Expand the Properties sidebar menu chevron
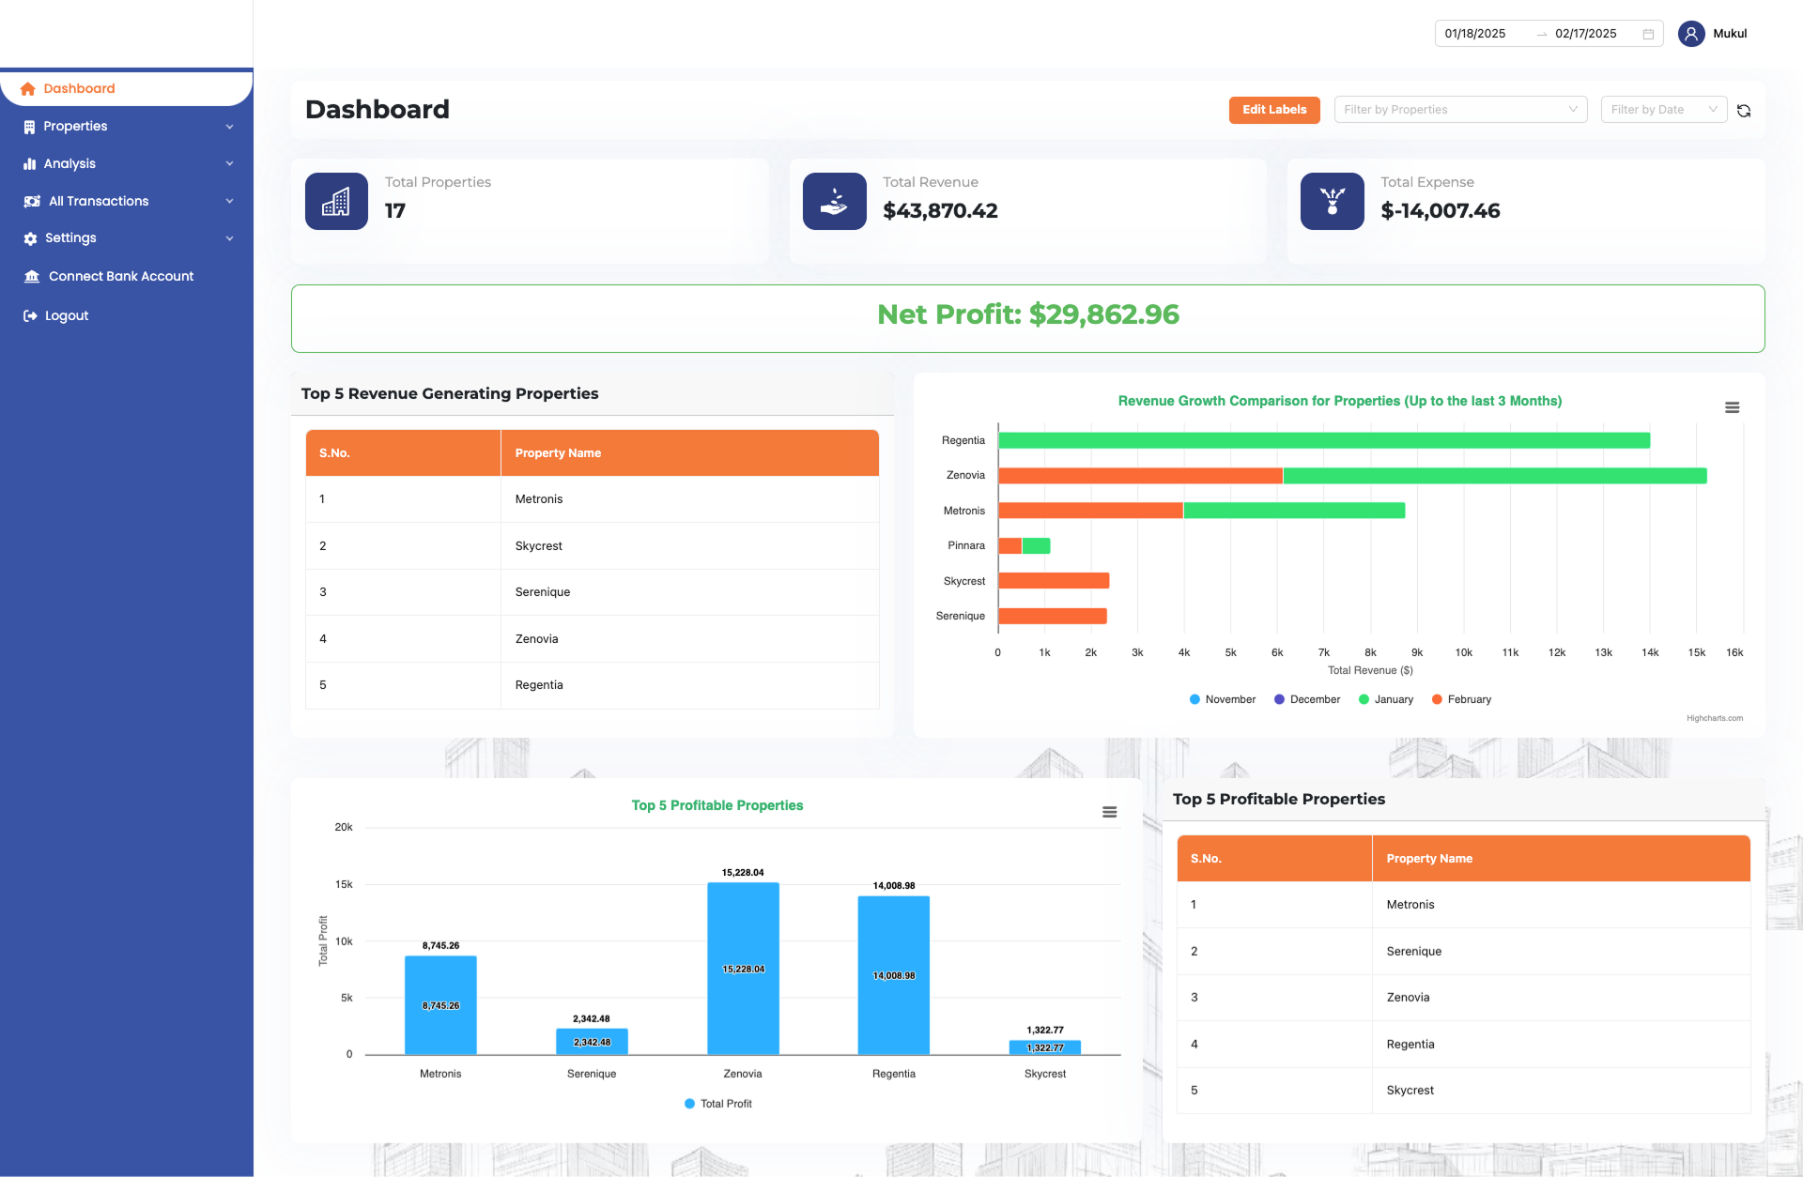This screenshot has width=1803, height=1177. pyautogui.click(x=229, y=127)
